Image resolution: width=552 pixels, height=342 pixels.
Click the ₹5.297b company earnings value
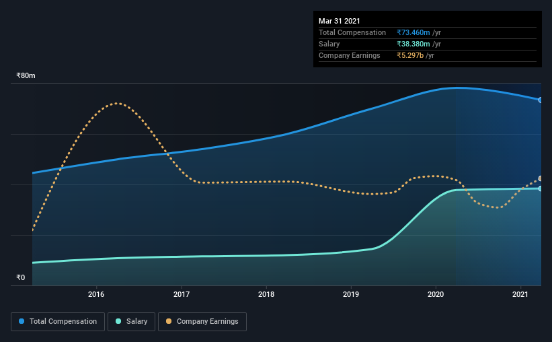[x=410, y=55]
